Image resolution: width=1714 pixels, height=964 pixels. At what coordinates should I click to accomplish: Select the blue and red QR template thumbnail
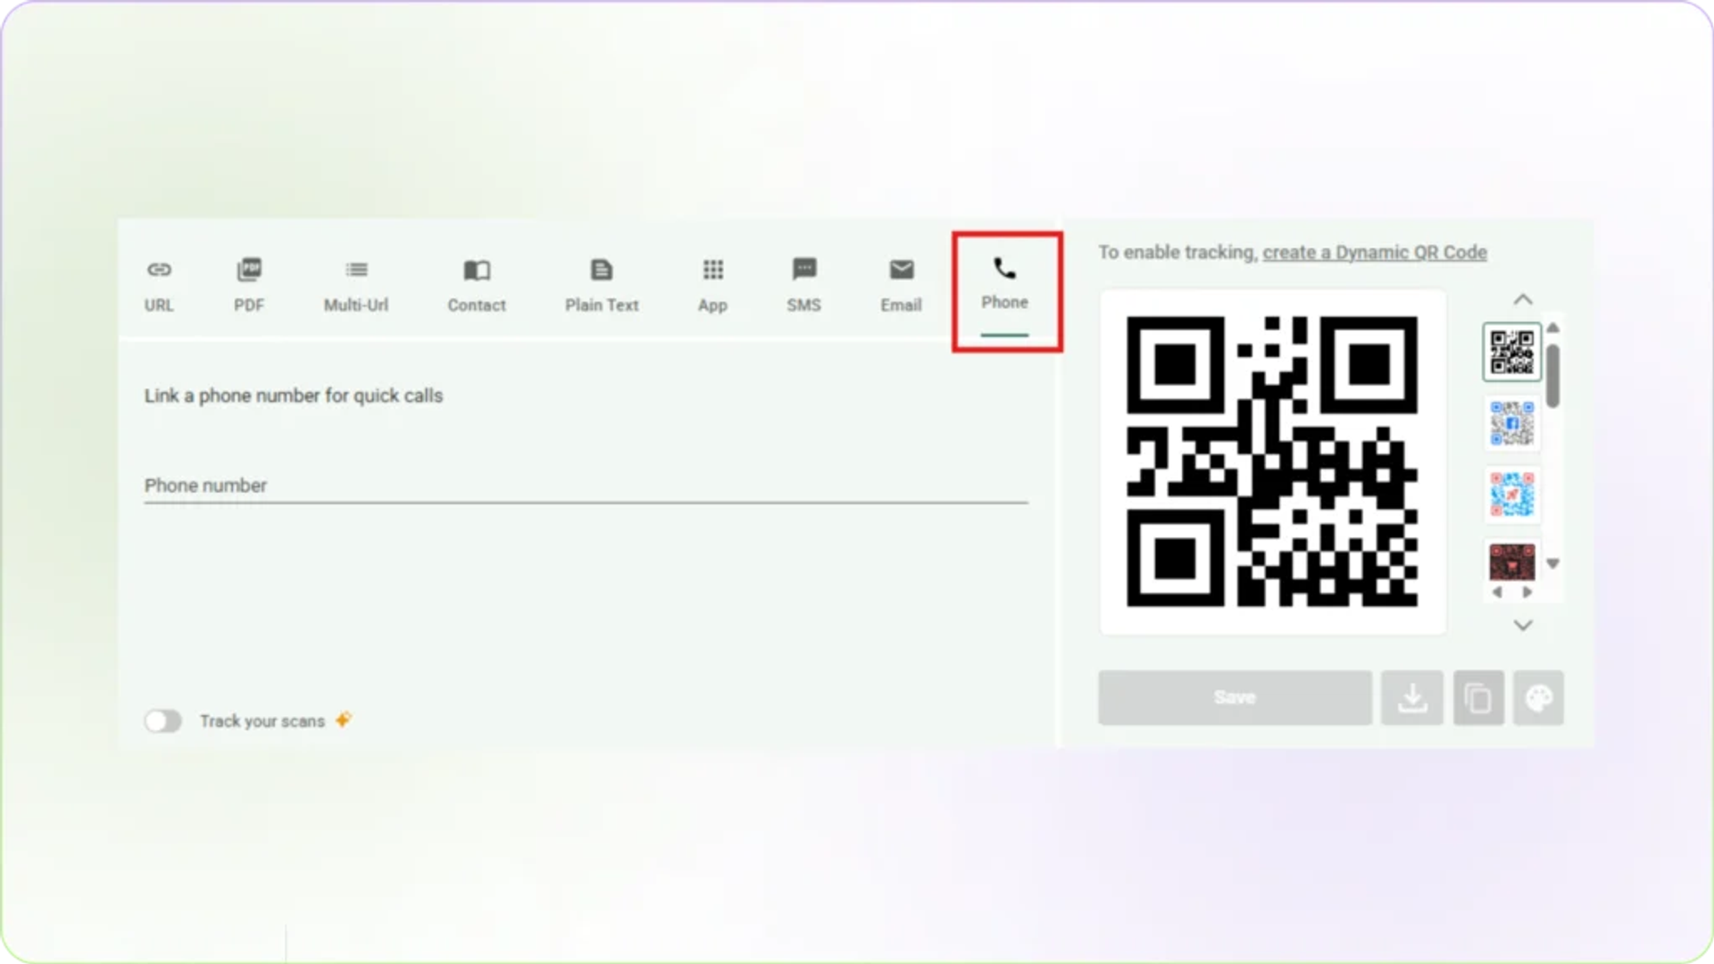click(x=1511, y=494)
